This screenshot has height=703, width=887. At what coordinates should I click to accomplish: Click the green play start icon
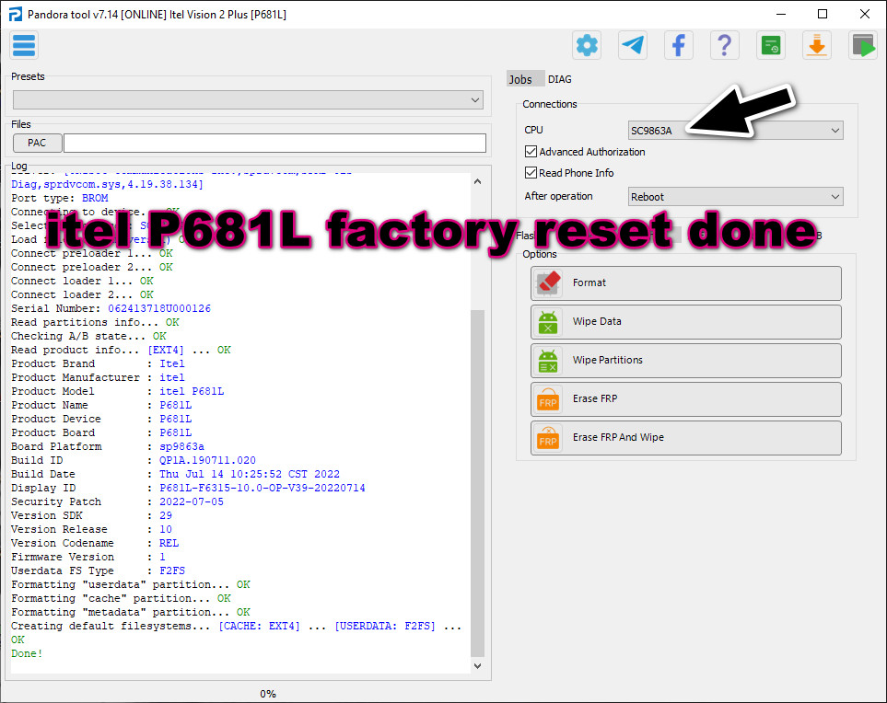click(863, 44)
